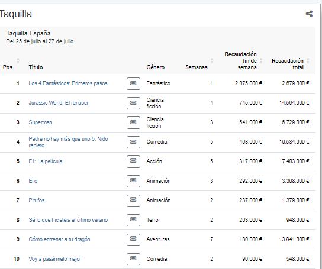This screenshot has height=269, width=322.
Task: Open ticket icon for Voy a pasármelo mejor
Action: pos(133,259)
